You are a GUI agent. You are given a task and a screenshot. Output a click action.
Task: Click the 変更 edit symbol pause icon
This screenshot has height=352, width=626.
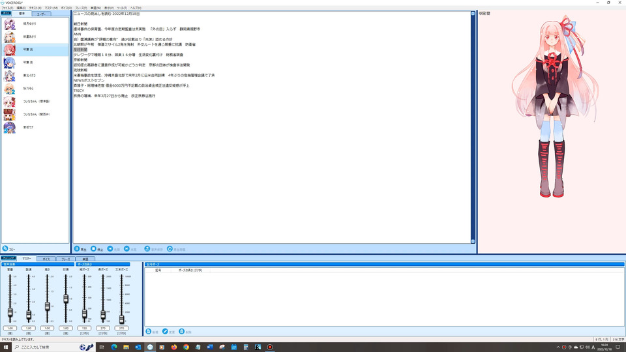[x=165, y=331]
